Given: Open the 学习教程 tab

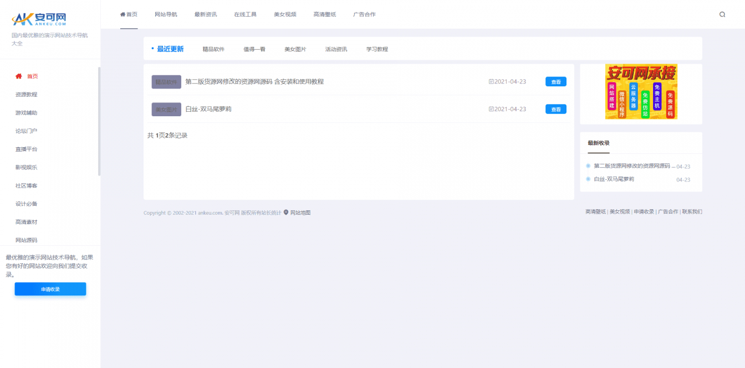Looking at the screenshot, I should 377,49.
